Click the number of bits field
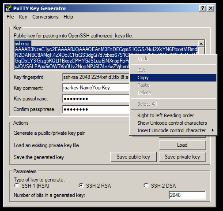 point(187,195)
